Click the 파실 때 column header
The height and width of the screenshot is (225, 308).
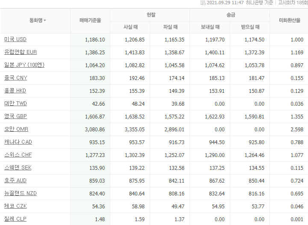tap(171, 27)
